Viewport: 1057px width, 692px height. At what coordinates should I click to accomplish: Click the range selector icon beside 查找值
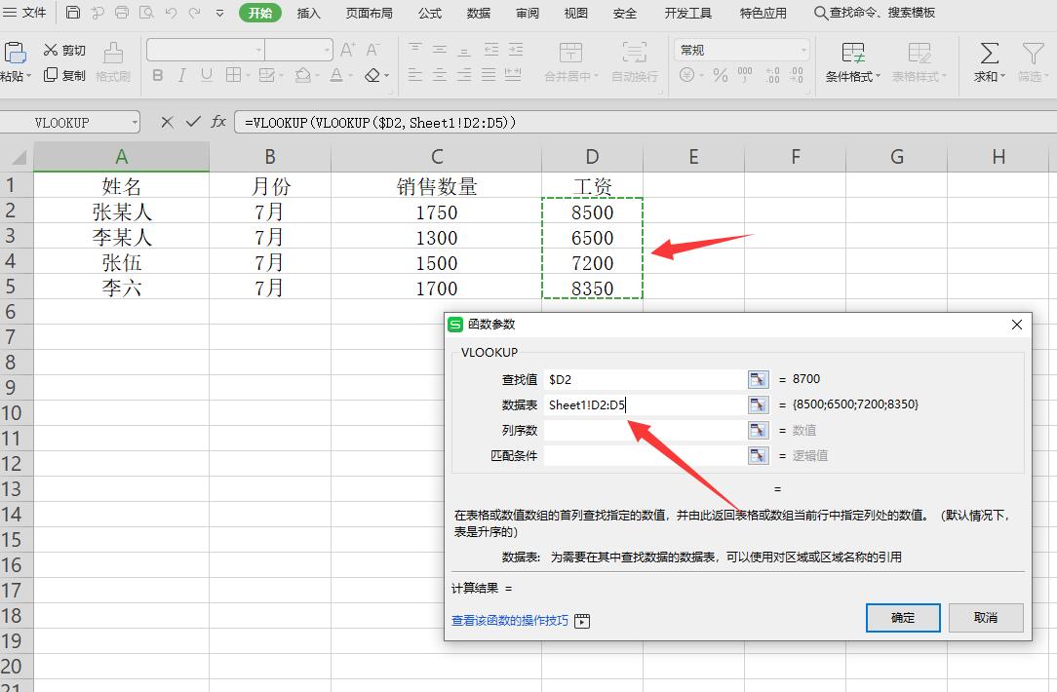pyautogui.click(x=758, y=379)
